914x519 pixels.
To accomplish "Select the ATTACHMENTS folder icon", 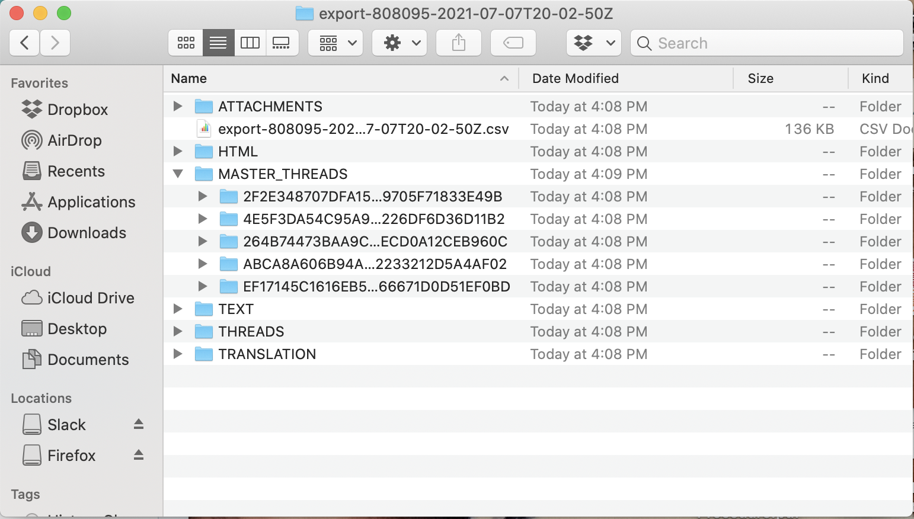I will 204,107.
